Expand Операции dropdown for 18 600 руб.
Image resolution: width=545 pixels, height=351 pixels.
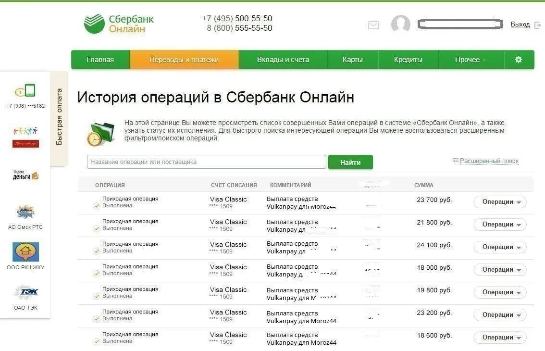(x=500, y=338)
